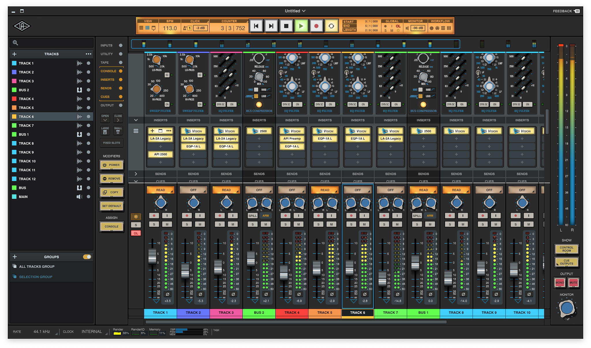Screen dimensions: 591x348
Task: Select the mixer view icon in VIEW
Action: coord(147,28)
